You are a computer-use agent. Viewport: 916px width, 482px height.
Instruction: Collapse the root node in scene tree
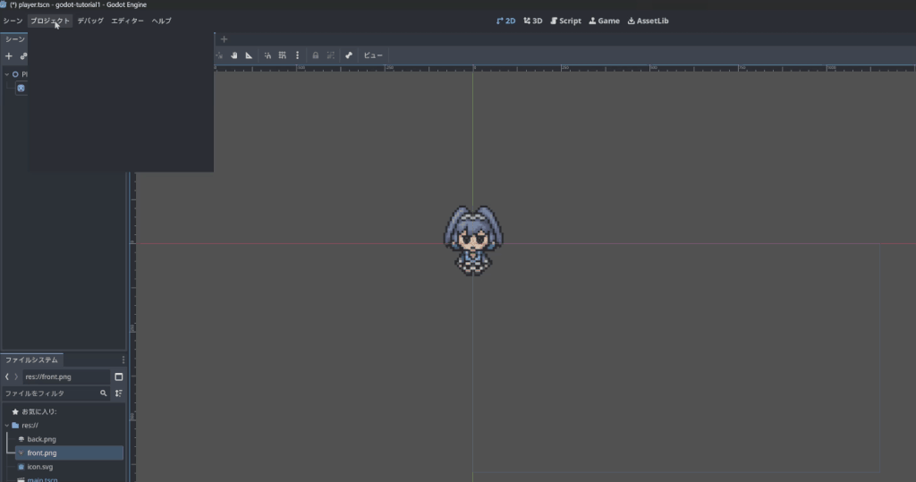(x=7, y=74)
